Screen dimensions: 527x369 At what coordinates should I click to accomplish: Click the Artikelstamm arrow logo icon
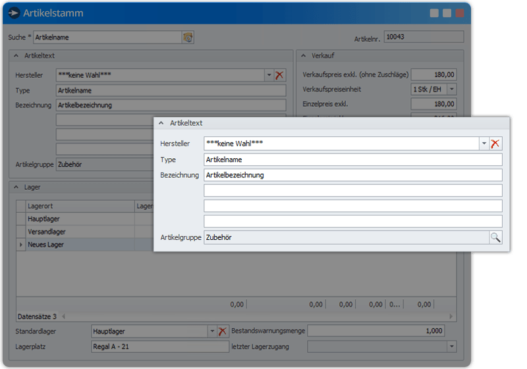point(14,13)
